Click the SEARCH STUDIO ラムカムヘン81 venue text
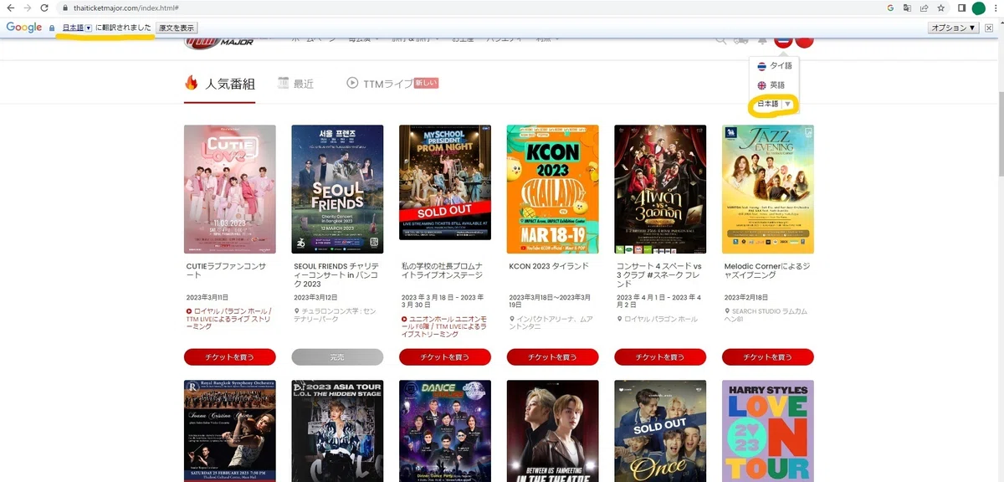 pyautogui.click(x=766, y=315)
